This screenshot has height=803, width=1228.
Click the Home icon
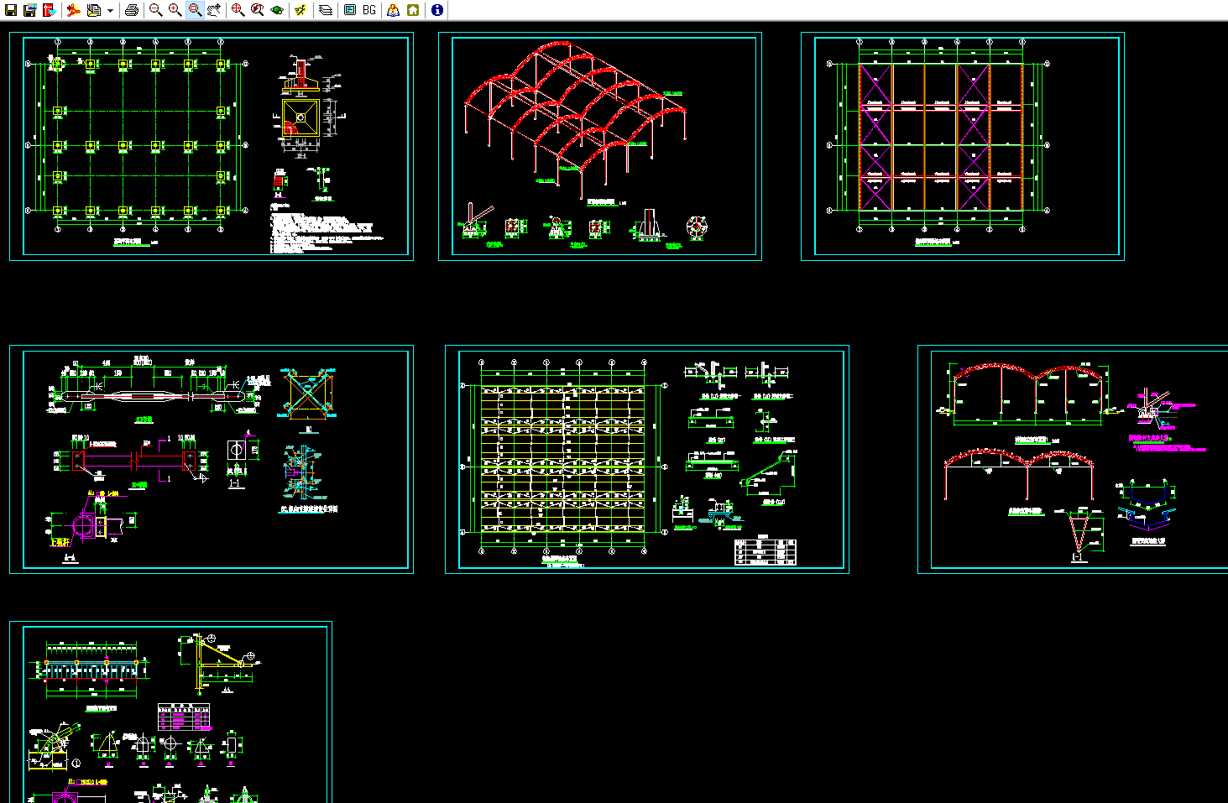click(413, 10)
